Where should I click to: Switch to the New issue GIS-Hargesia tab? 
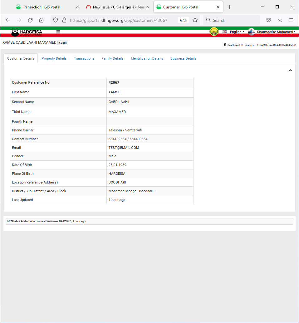pyautogui.click(x=117, y=7)
